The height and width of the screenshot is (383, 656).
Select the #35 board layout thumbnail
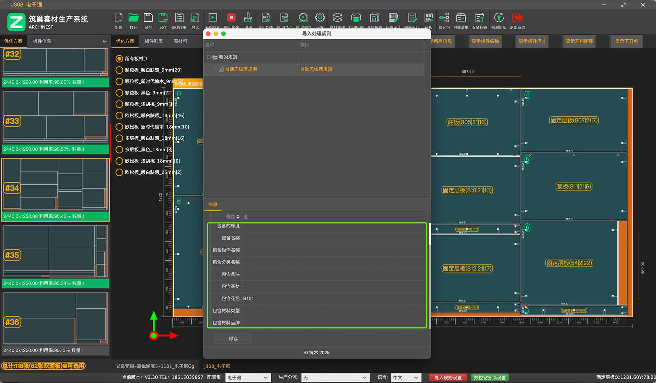tap(55, 252)
